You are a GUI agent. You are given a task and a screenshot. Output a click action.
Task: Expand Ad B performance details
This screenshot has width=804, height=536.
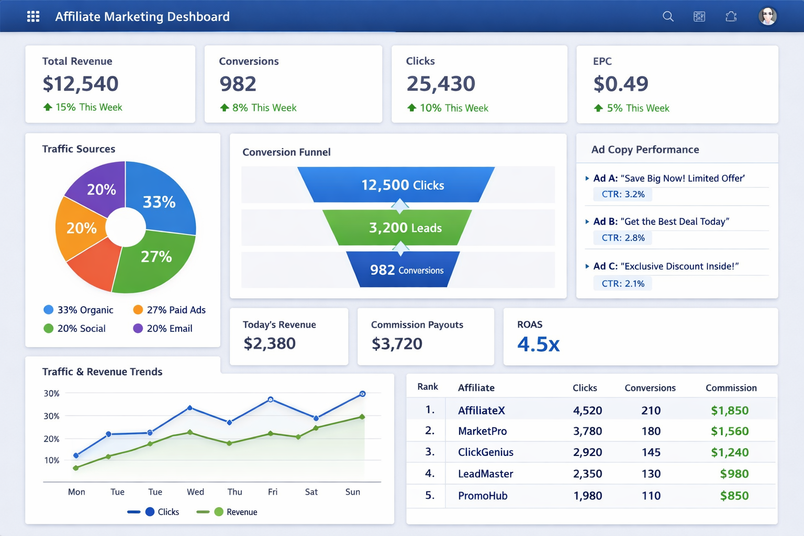click(587, 221)
